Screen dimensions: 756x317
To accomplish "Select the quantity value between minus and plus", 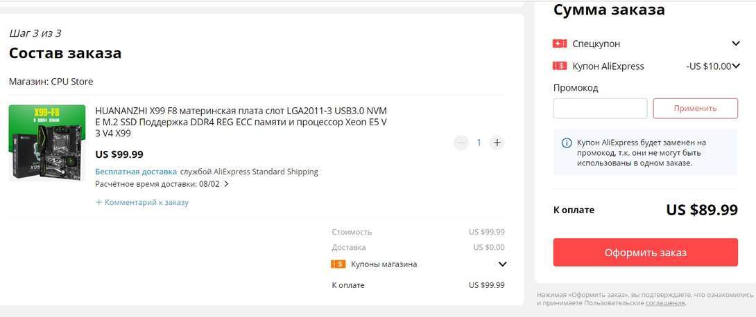I will point(479,143).
